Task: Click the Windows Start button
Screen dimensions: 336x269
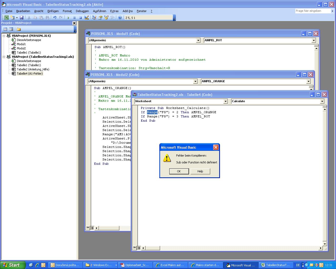Action: [x=13, y=265]
